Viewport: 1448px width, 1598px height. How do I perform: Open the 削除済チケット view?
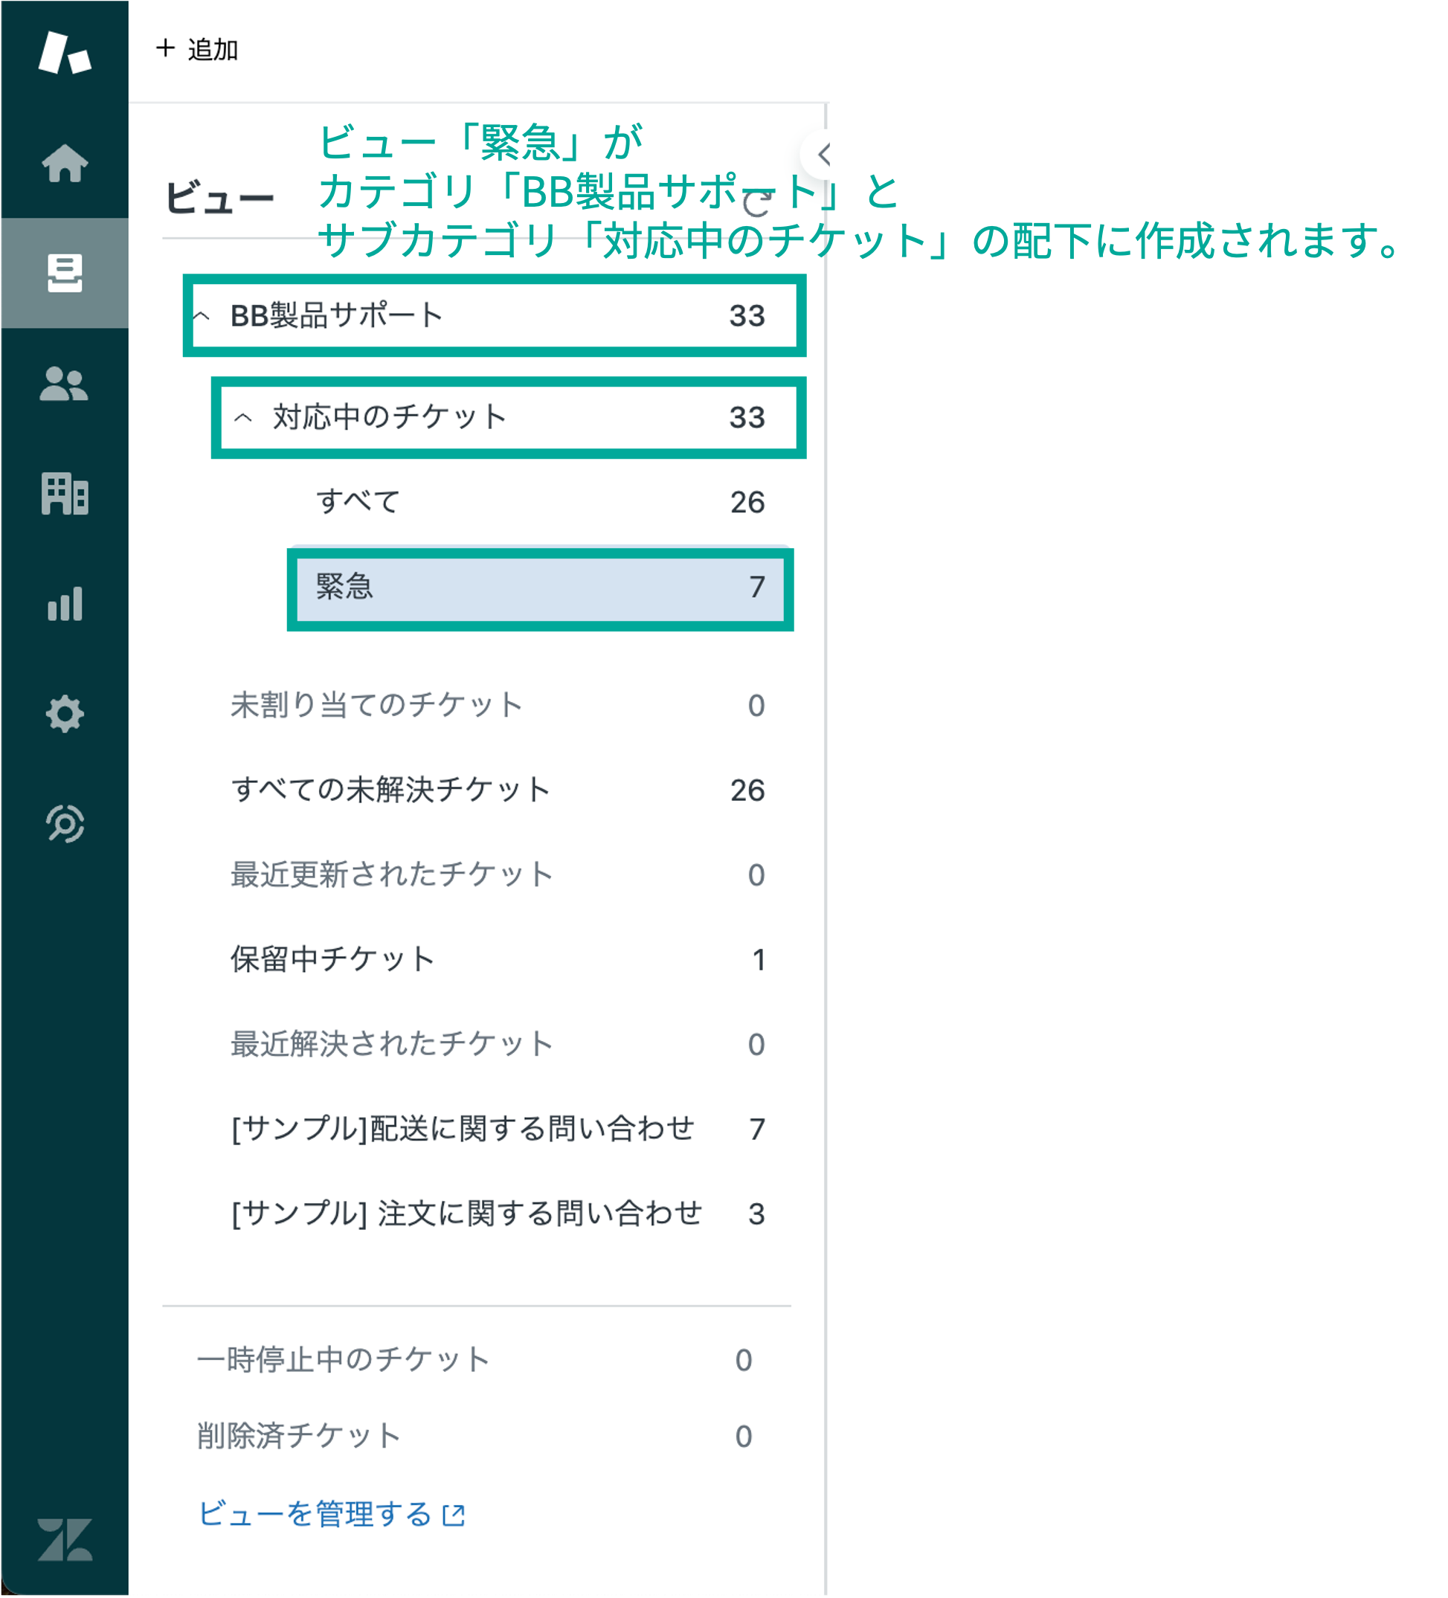coord(476,1437)
